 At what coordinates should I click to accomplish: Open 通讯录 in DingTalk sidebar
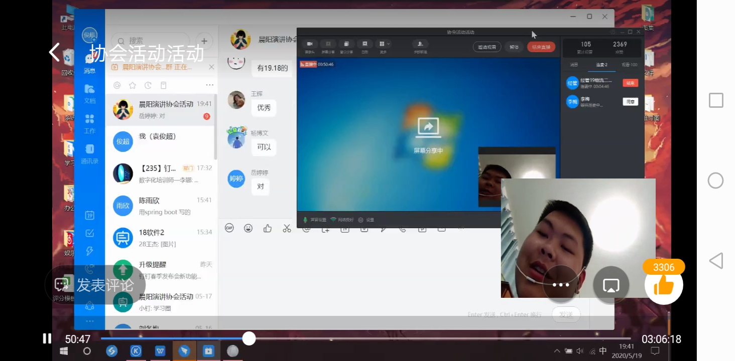coord(89,154)
